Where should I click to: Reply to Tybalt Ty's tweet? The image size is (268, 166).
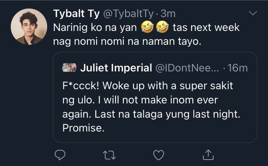pyautogui.click(x=59, y=155)
